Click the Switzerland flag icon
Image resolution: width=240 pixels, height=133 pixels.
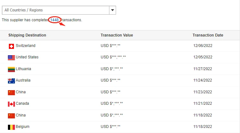[x=11, y=46]
